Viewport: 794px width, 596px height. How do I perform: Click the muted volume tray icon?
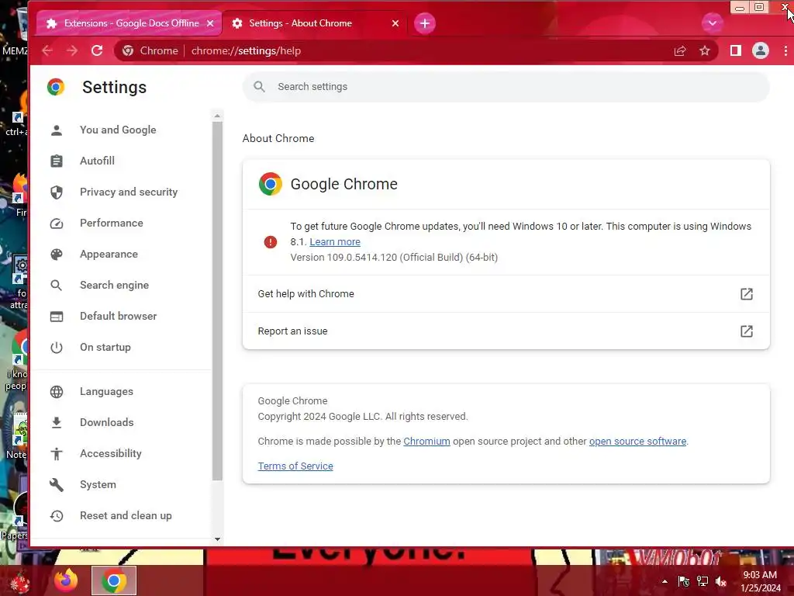(721, 581)
